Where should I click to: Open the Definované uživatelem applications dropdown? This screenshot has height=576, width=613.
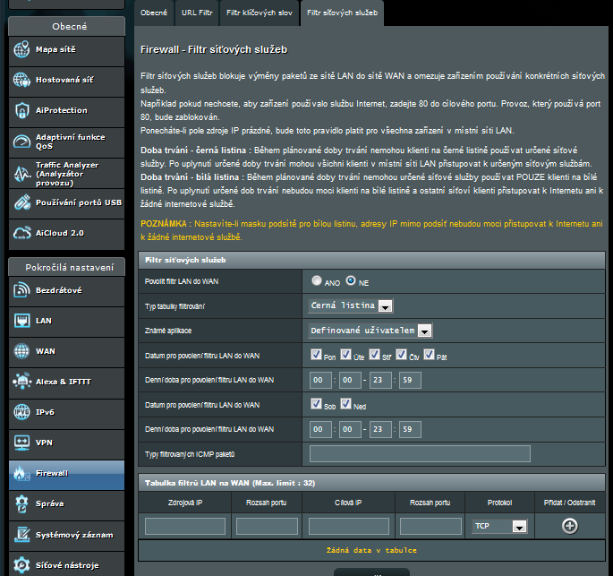[425, 331]
